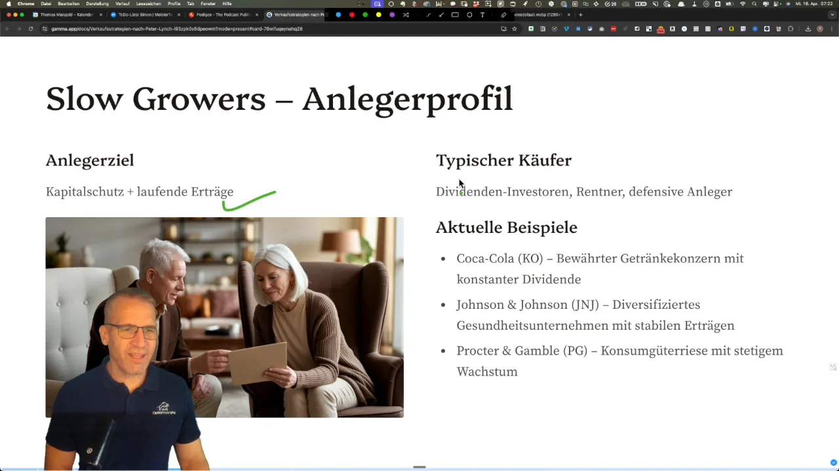This screenshot has width=839, height=471.
Task: Open the Fenster menu
Action: 208,3
